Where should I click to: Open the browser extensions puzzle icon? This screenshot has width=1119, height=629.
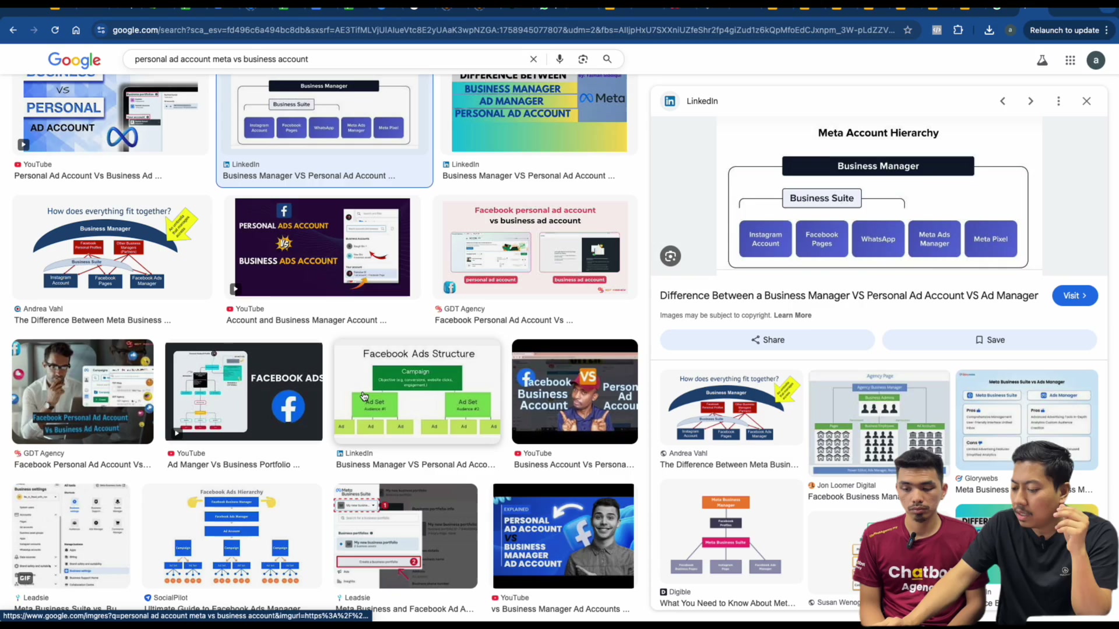[x=958, y=30]
